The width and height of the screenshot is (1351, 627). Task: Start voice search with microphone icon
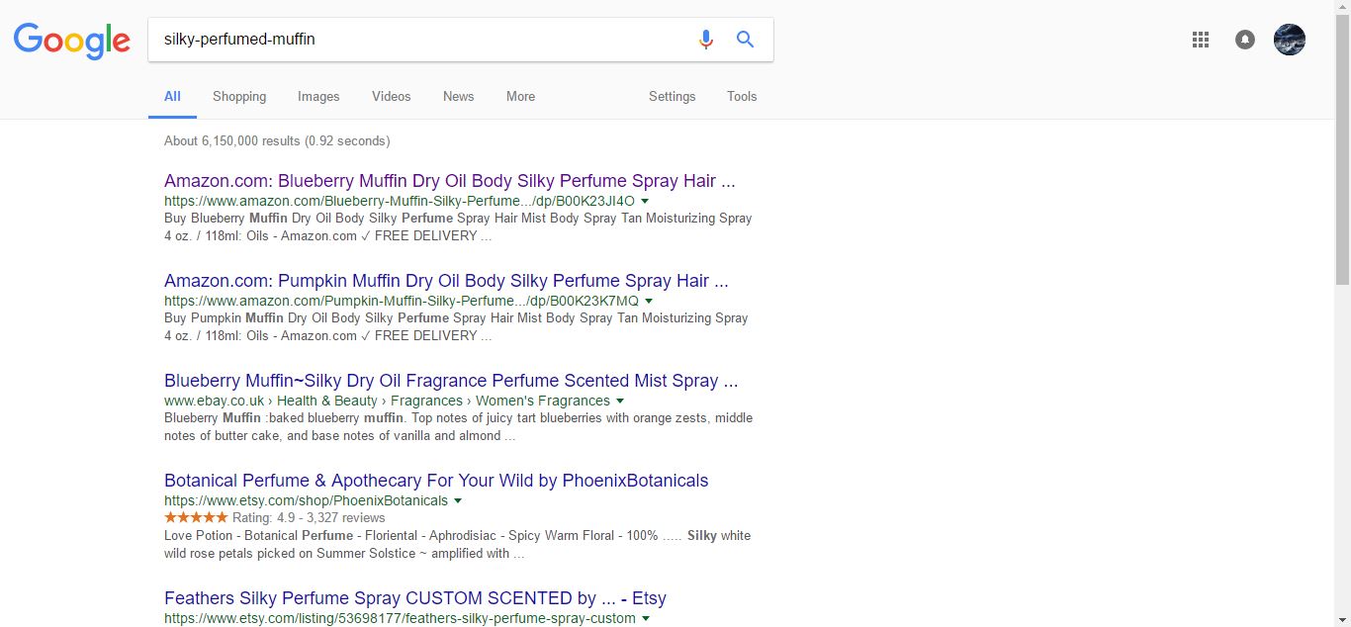[x=705, y=40]
